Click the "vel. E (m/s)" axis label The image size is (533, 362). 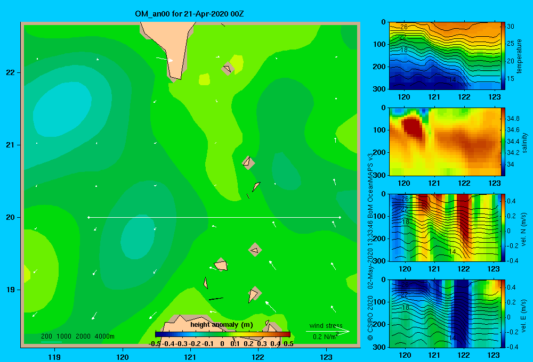click(x=524, y=315)
